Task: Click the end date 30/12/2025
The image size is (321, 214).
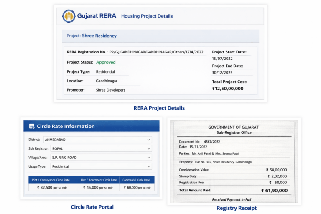Action: [x=222, y=72]
